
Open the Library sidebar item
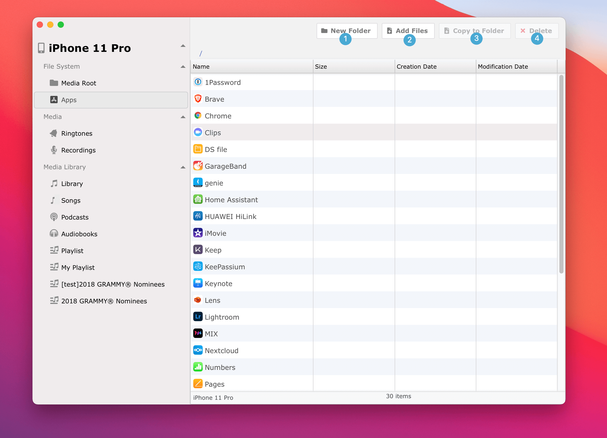point(111,184)
